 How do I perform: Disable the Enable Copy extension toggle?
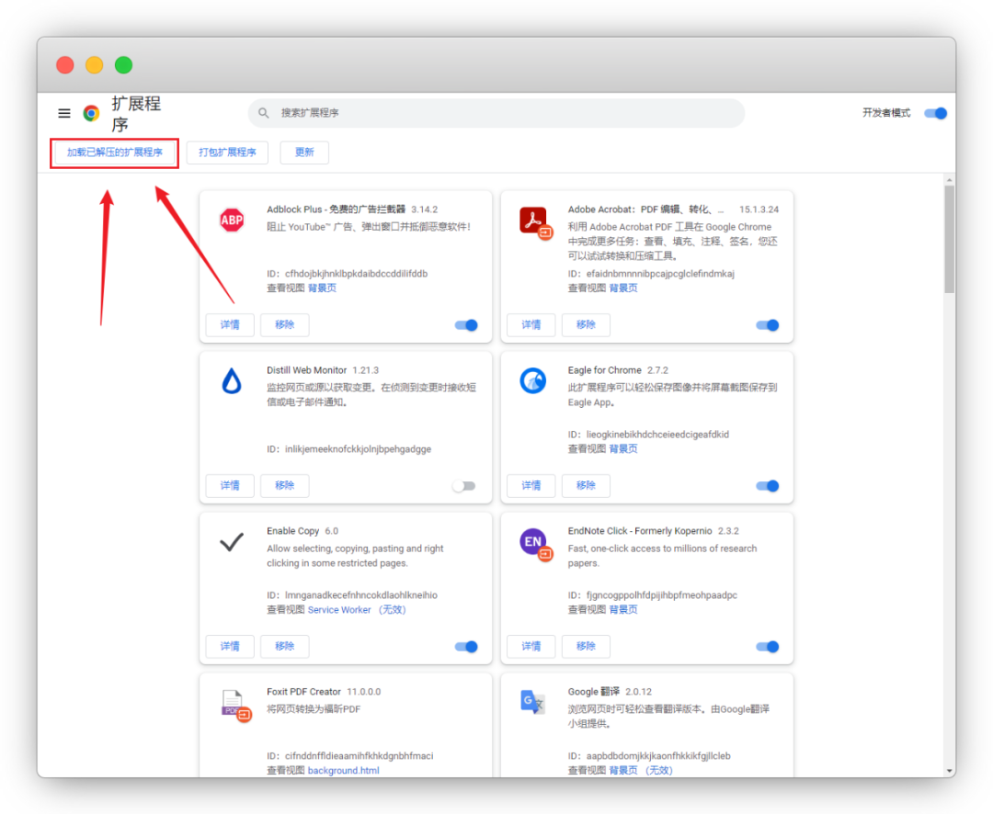coord(466,647)
